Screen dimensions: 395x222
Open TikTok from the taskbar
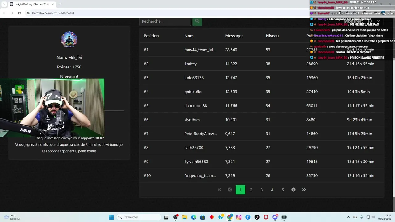pyautogui.click(x=257, y=217)
